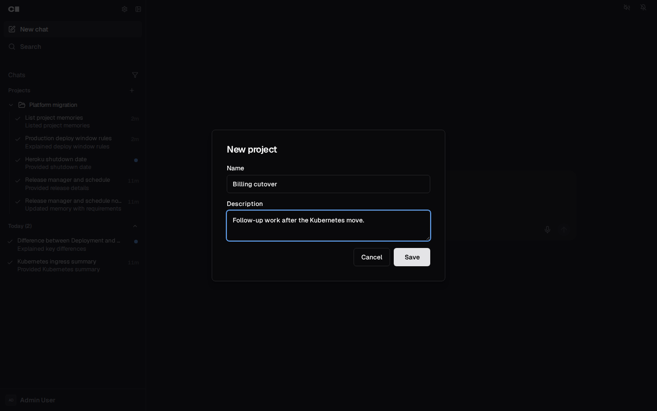This screenshot has width=657, height=411.
Task: Click inside the Description textarea
Action: tap(328, 226)
